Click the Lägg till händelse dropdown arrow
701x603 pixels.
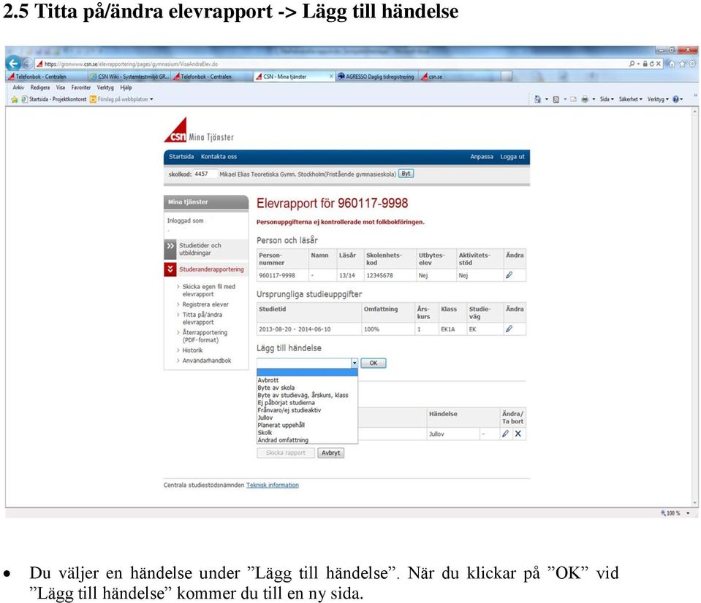point(354,363)
